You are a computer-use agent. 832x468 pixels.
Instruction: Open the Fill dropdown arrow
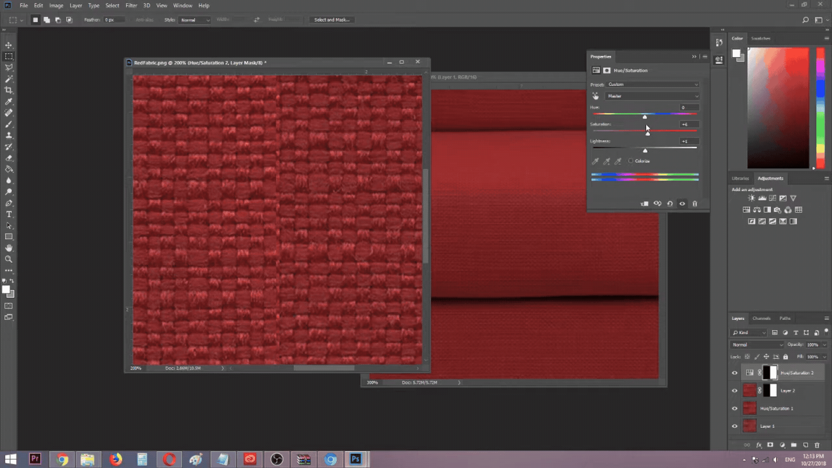point(824,357)
